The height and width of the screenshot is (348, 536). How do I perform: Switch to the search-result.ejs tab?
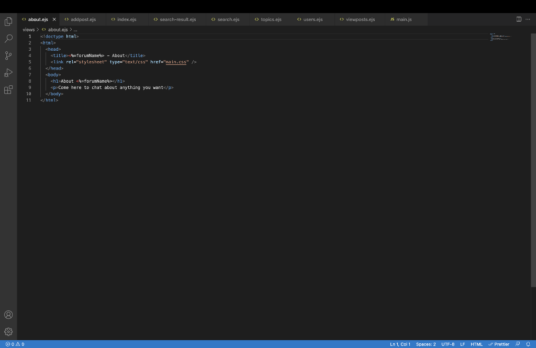177,19
